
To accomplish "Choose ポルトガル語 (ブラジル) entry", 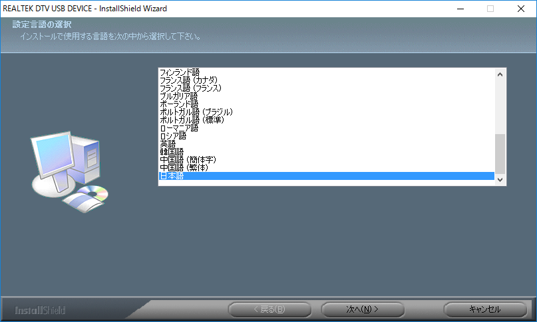I will (326, 112).
